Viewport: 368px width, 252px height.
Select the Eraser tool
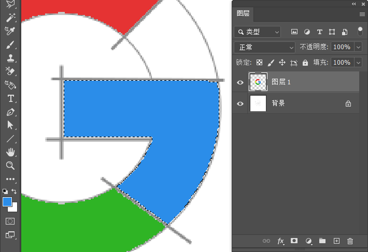tap(10, 71)
